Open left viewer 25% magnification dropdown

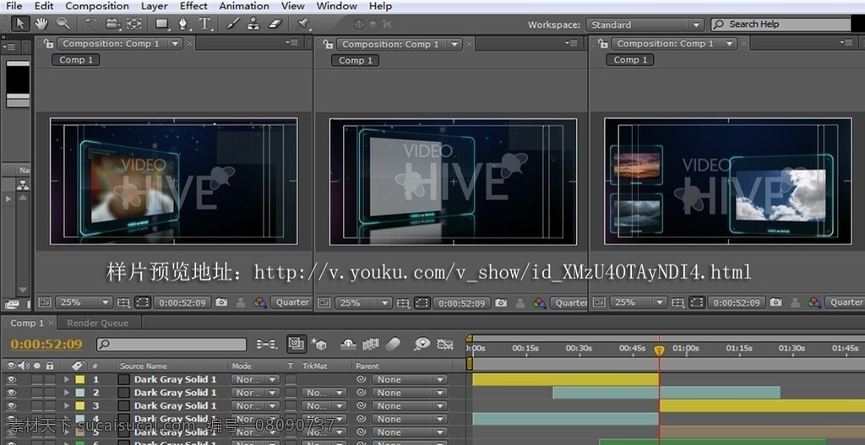(x=84, y=302)
